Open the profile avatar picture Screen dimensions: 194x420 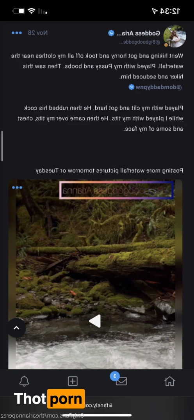[175, 36]
